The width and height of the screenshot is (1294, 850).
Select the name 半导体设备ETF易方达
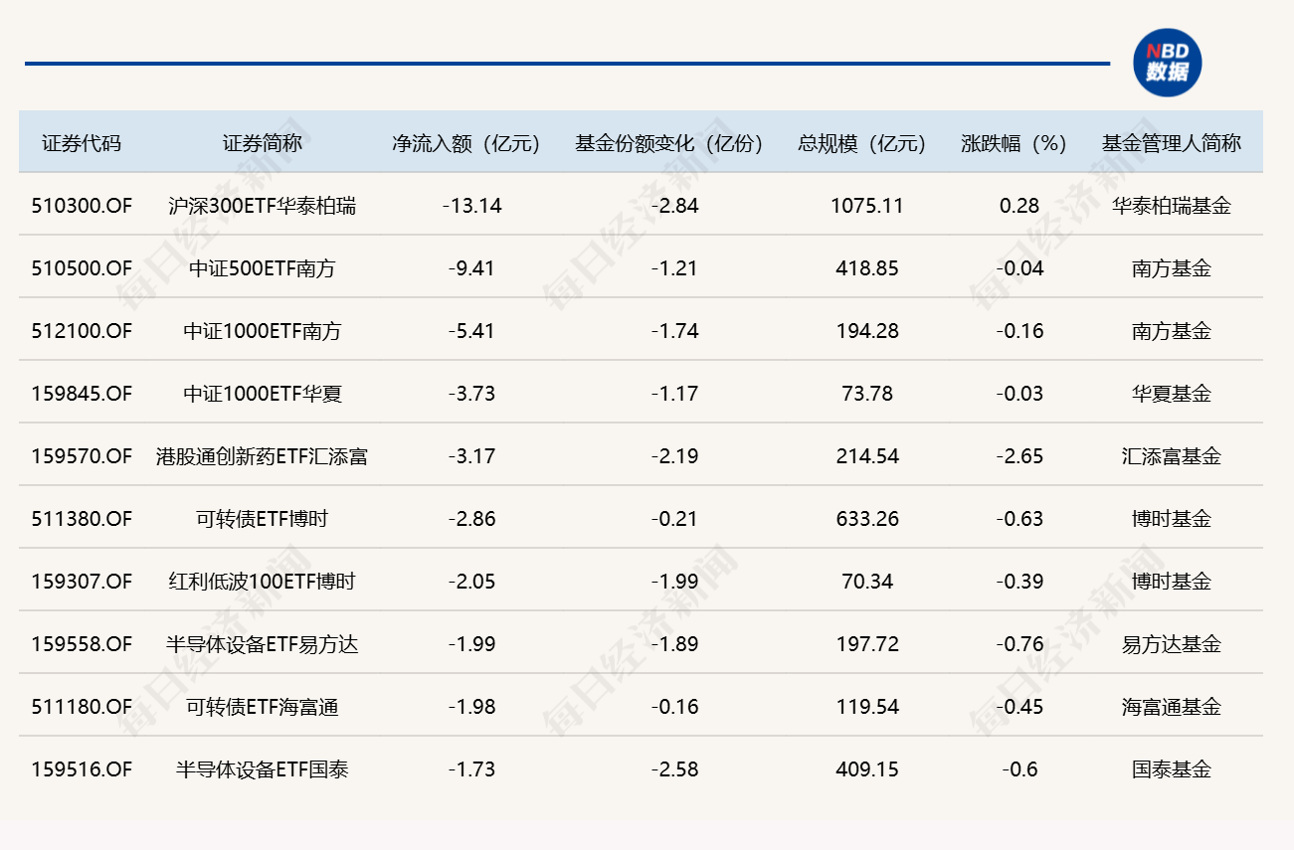[x=263, y=644]
